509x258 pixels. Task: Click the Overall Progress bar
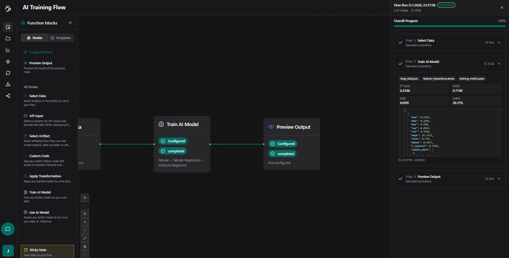point(450,26)
